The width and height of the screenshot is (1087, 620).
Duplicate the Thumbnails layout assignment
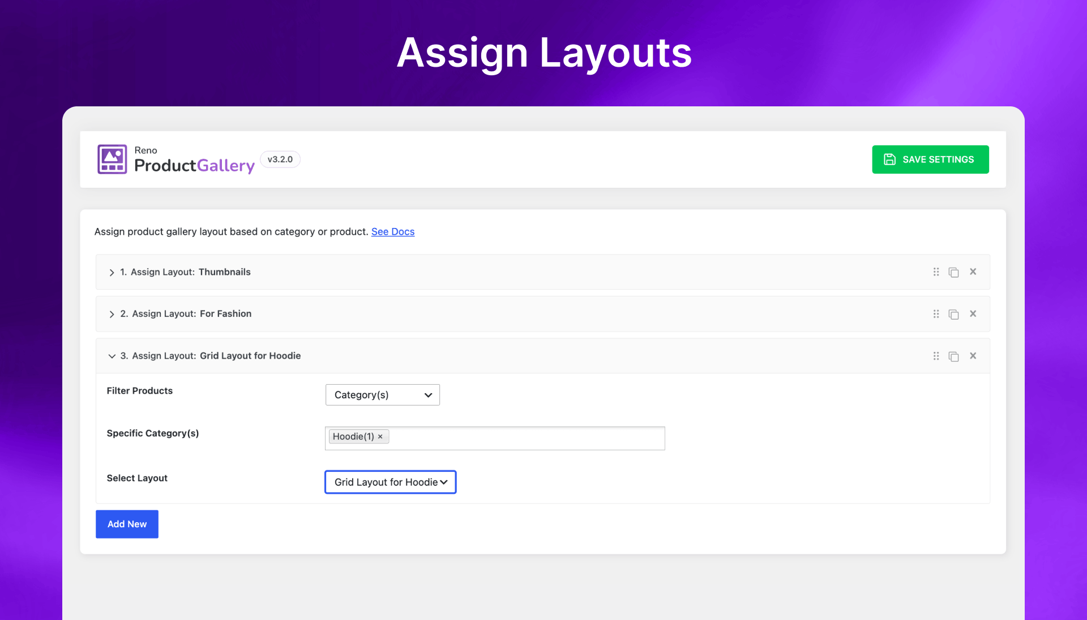point(953,272)
